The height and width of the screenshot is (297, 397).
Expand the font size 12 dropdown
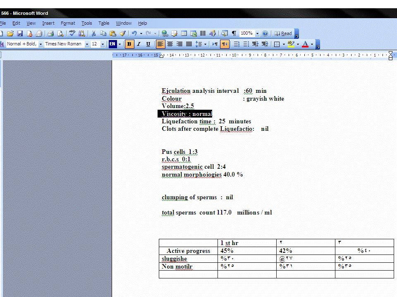(x=103, y=44)
